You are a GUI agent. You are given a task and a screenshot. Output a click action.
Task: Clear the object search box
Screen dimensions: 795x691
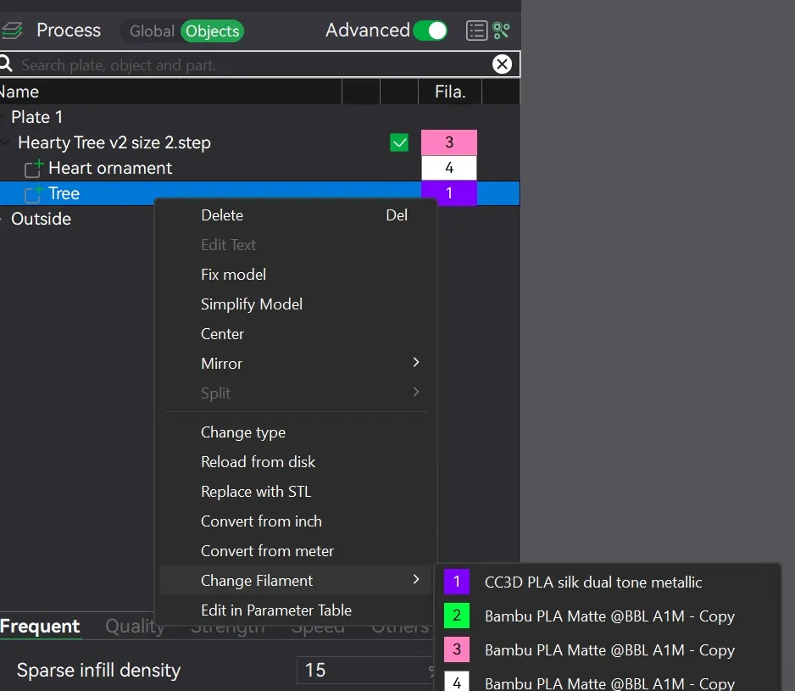coord(502,64)
